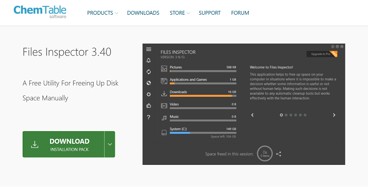Click the Video label

[x=174, y=105]
